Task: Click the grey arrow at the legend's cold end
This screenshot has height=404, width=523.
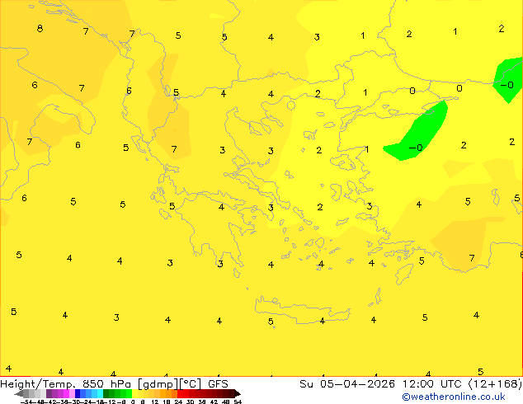Action: point(19,394)
